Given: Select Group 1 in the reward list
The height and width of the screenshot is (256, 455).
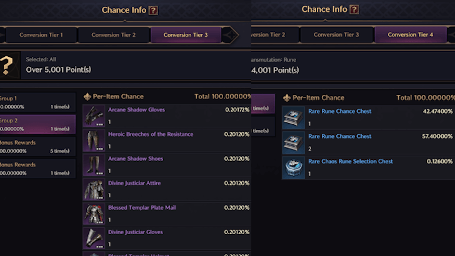Looking at the screenshot, I should pos(37,103).
